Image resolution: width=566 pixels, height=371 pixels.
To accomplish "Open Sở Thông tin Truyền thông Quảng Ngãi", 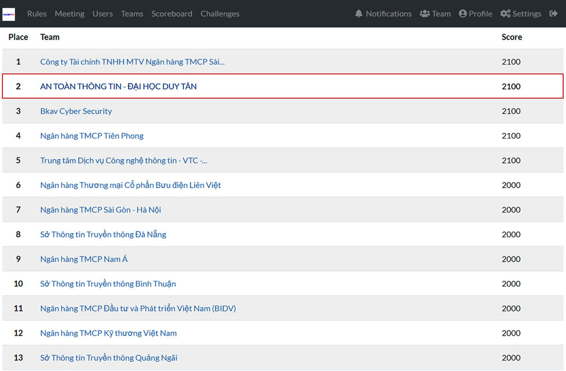I will click(109, 358).
